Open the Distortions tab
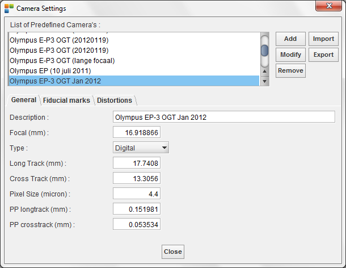This screenshot has height=268, width=346. [x=115, y=101]
